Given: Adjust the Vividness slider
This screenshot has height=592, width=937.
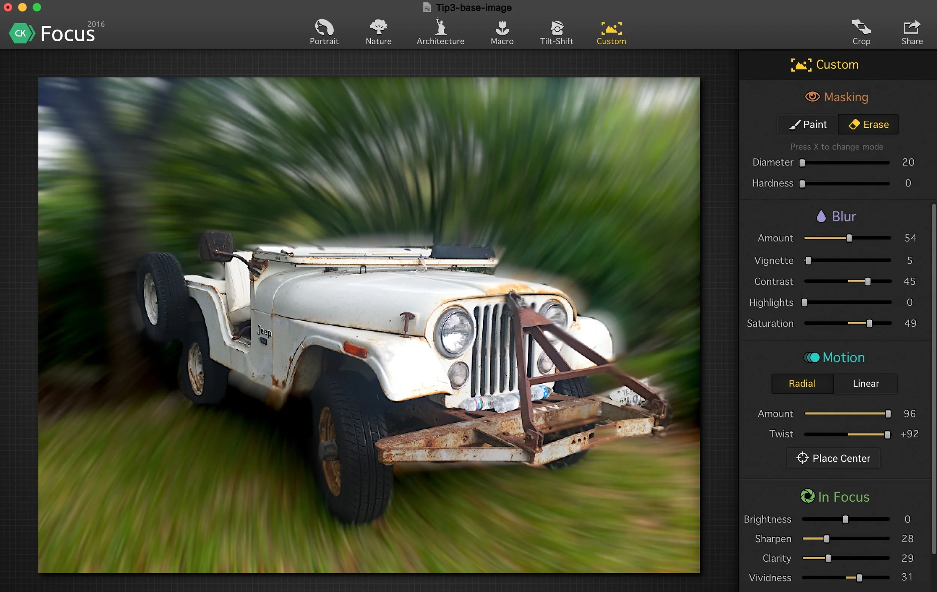Looking at the screenshot, I should pyautogui.click(x=846, y=578).
